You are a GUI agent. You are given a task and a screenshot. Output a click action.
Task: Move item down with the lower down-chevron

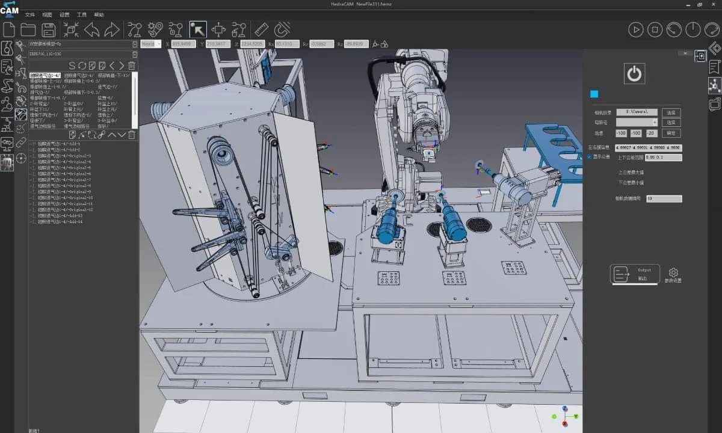tap(122, 135)
